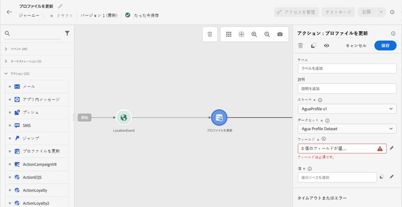Zoom out on the canvas
Image resolution: width=402 pixels, height=207 pixels.
point(267,34)
